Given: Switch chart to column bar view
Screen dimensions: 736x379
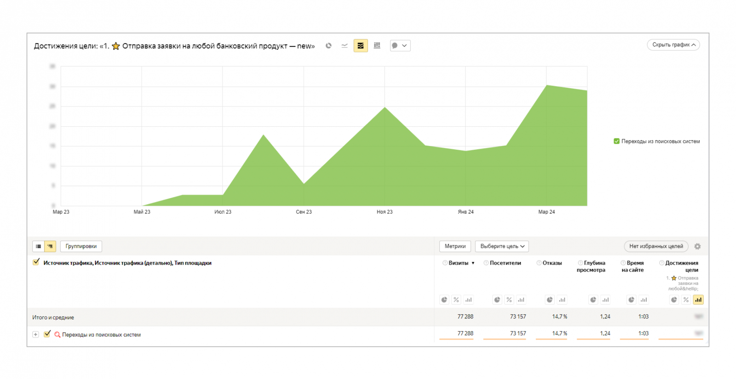Looking at the screenshot, I should click(377, 45).
